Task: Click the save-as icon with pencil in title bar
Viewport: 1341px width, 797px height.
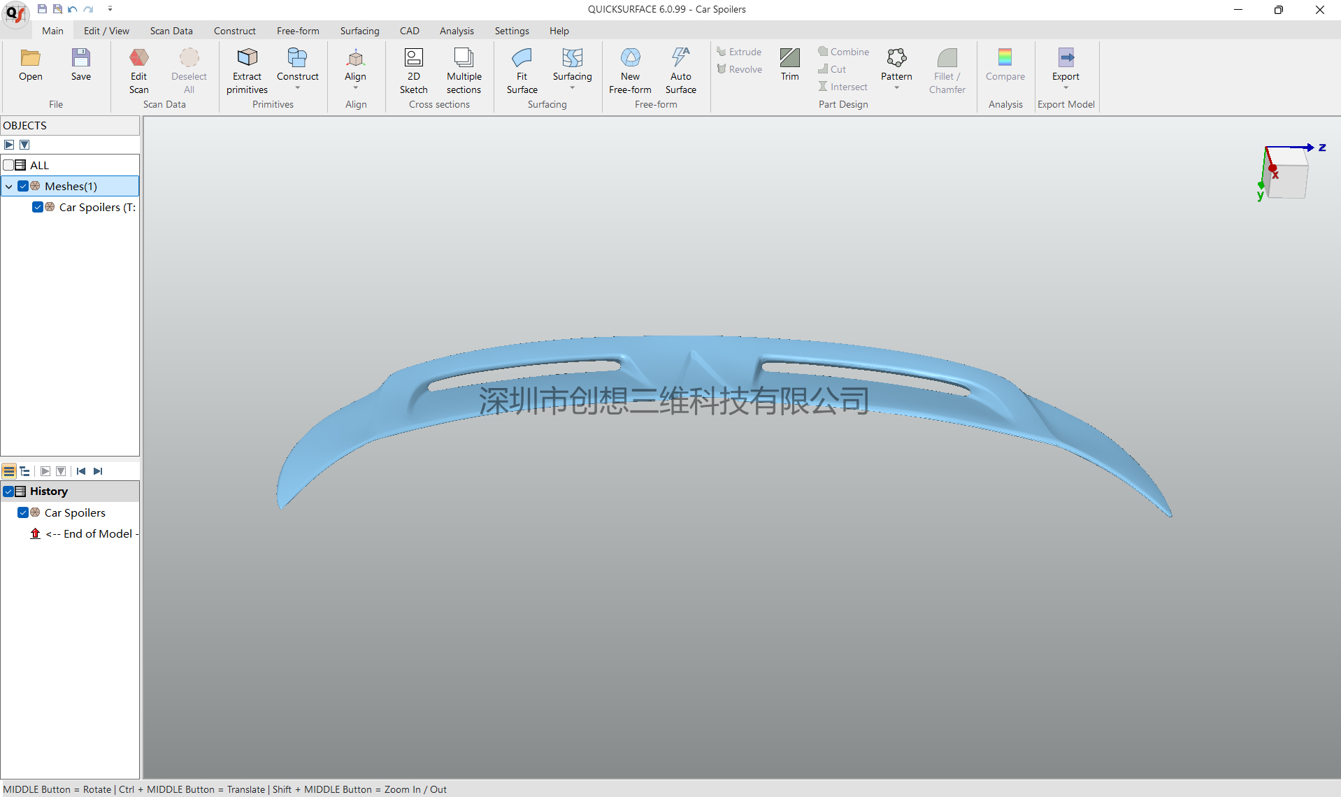Action: click(57, 9)
